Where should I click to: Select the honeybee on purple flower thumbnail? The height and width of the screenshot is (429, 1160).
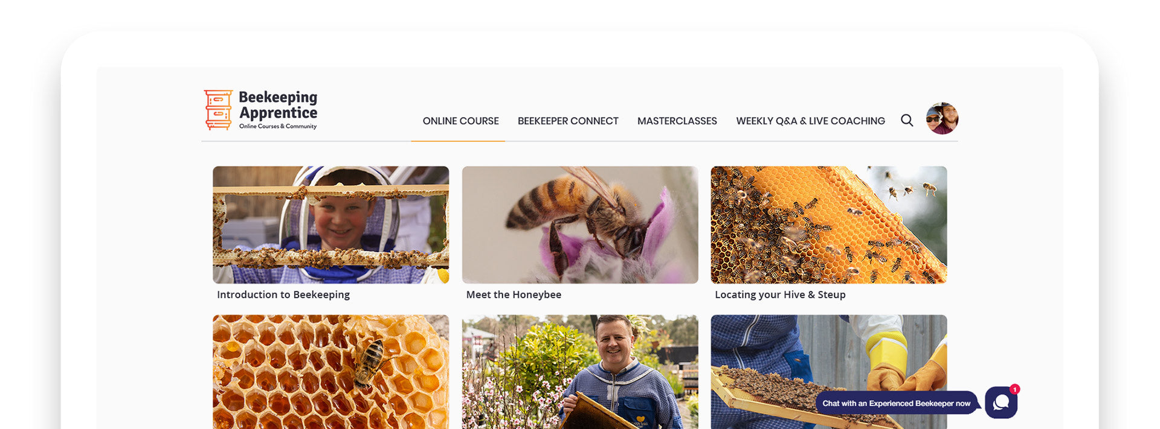(580, 225)
